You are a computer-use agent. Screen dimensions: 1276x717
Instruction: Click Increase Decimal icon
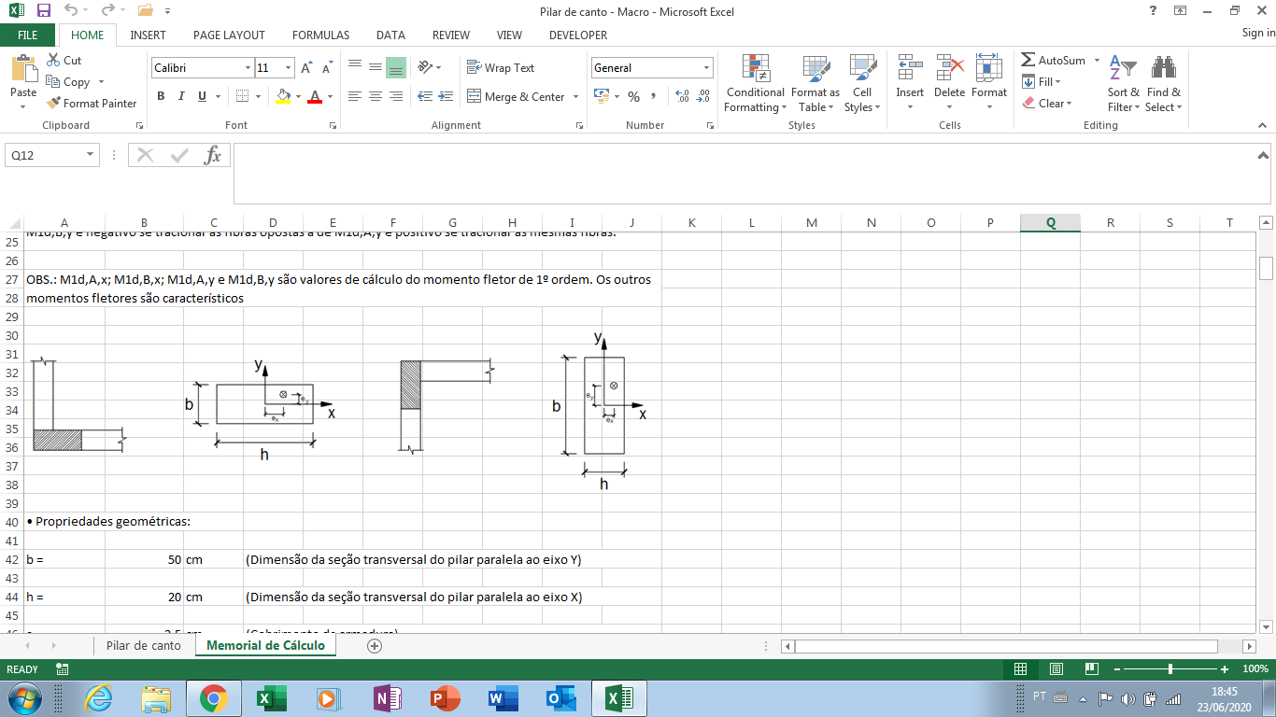click(x=681, y=96)
